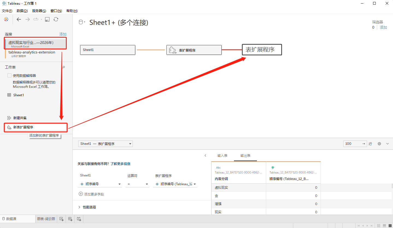The width and height of the screenshot is (393, 228).
Task: Save the workbook with the disk icon
Action: 47,19
